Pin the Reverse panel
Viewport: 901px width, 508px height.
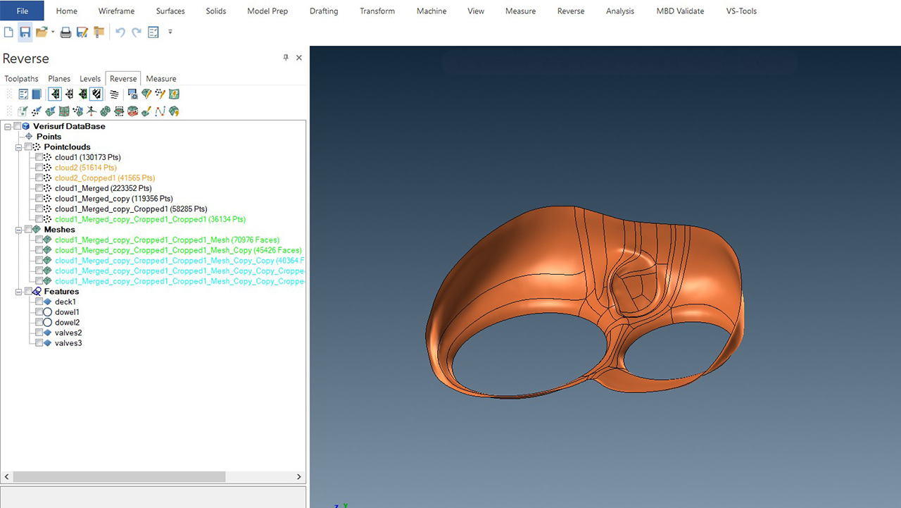tap(286, 58)
